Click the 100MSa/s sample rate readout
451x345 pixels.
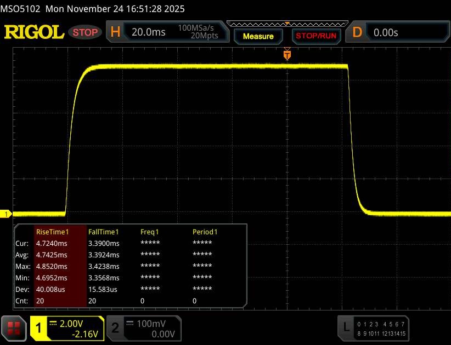point(198,28)
